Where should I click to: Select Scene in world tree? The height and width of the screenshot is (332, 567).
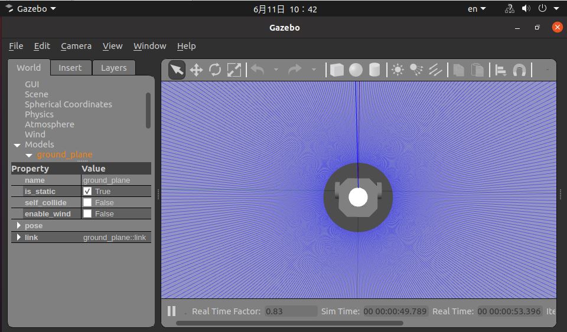pos(37,94)
